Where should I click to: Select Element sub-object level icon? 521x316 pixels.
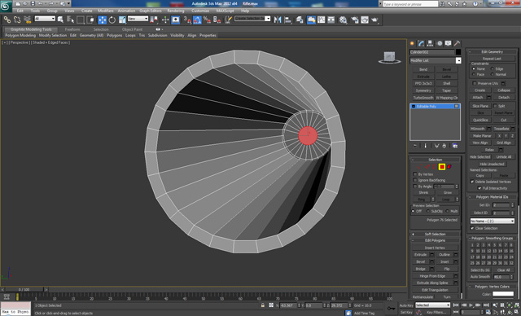[x=449, y=167]
